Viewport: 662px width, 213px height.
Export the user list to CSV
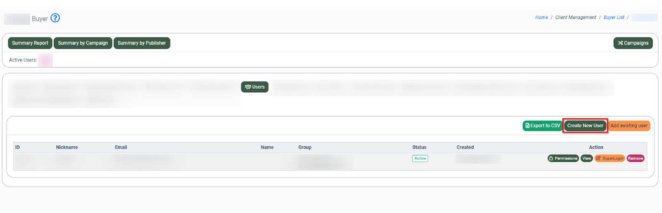(542, 126)
